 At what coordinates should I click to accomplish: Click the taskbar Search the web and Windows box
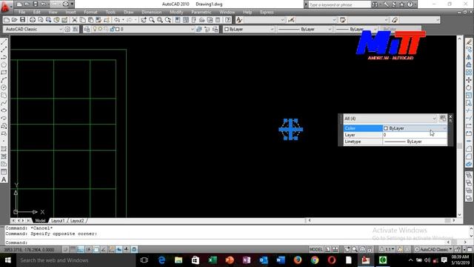tap(76, 260)
